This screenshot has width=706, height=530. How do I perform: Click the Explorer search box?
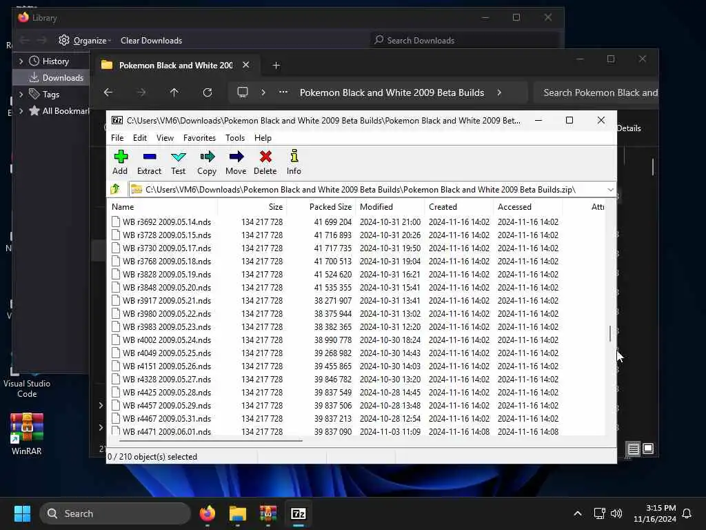pyautogui.click(x=596, y=92)
